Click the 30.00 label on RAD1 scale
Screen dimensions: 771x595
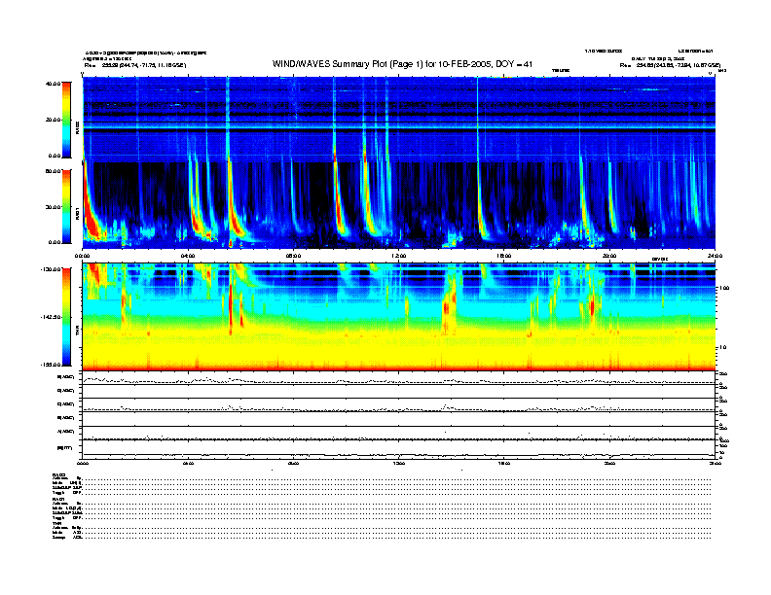click(x=53, y=207)
